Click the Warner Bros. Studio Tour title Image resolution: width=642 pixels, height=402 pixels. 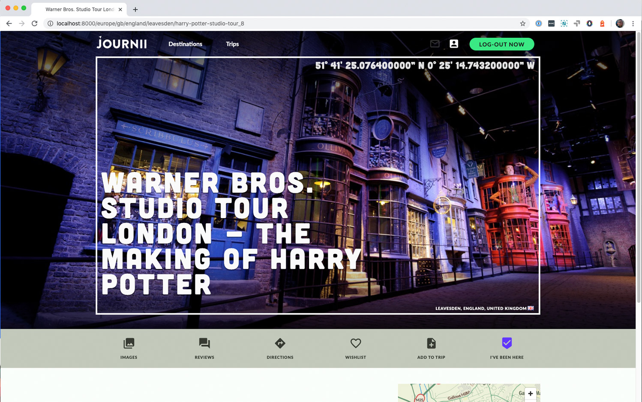tap(231, 234)
